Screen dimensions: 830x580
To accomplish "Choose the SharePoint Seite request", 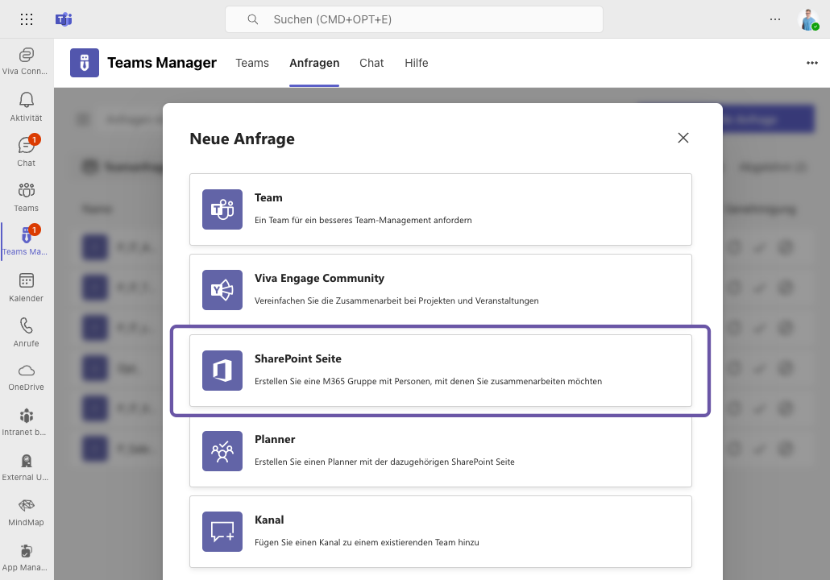I will click(x=440, y=371).
